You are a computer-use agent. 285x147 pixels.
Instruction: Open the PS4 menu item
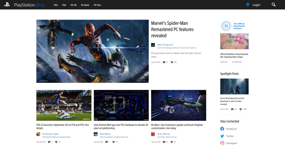coord(64,5)
